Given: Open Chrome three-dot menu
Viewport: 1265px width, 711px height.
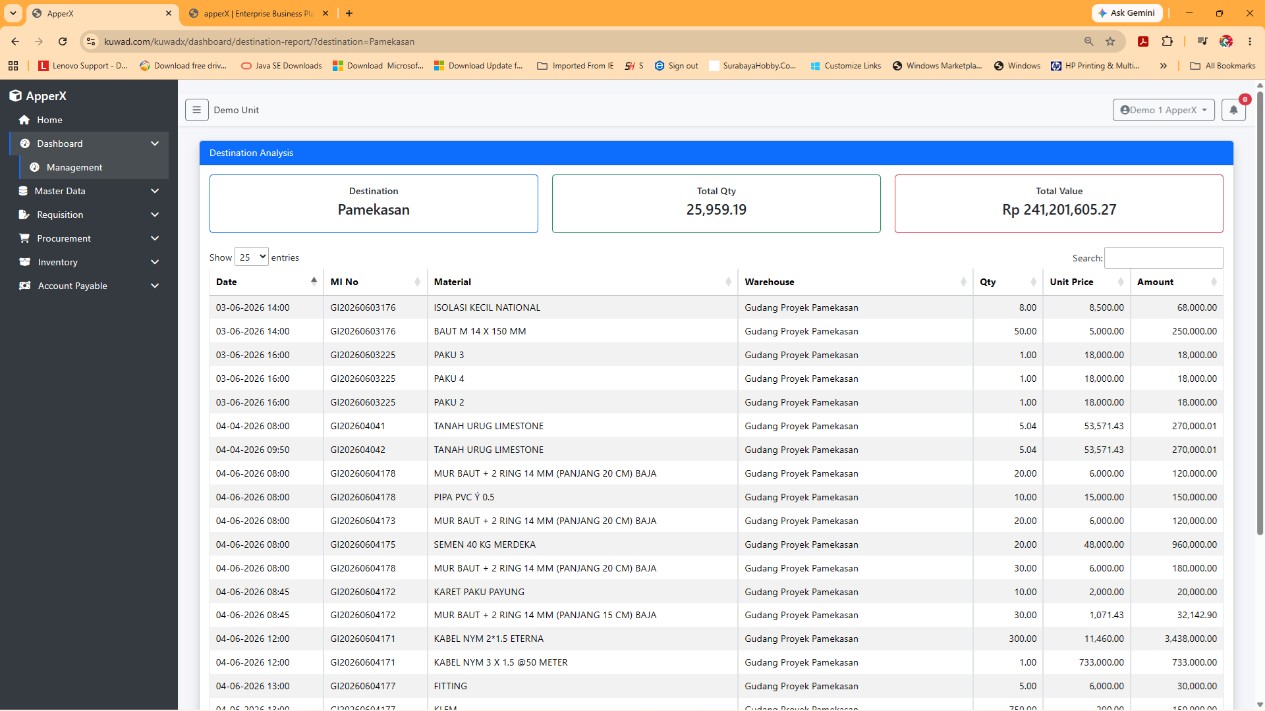Looking at the screenshot, I should [1250, 41].
